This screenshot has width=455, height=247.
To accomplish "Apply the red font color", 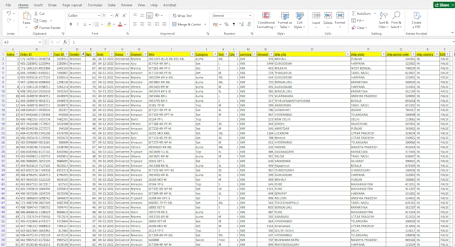I will tap(120, 24).
